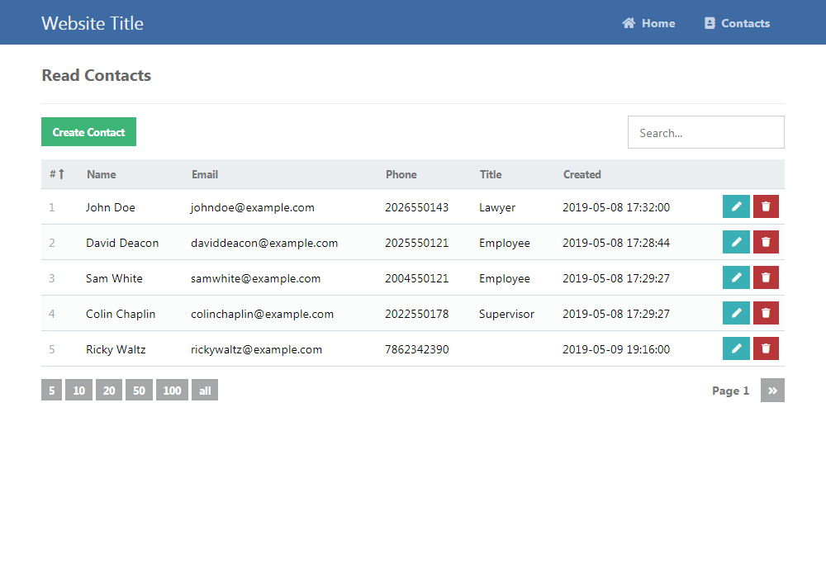Edit David Deacon's contact with pencil icon

[736, 242]
